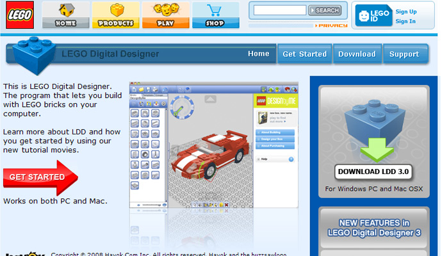Switch to the Home tab
Image resolution: width=442 pixels, height=256 pixels.
click(x=259, y=54)
